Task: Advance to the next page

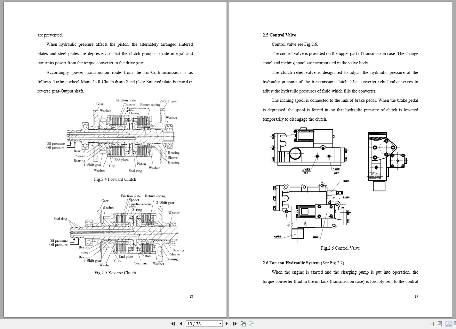Action: [x=227, y=324]
